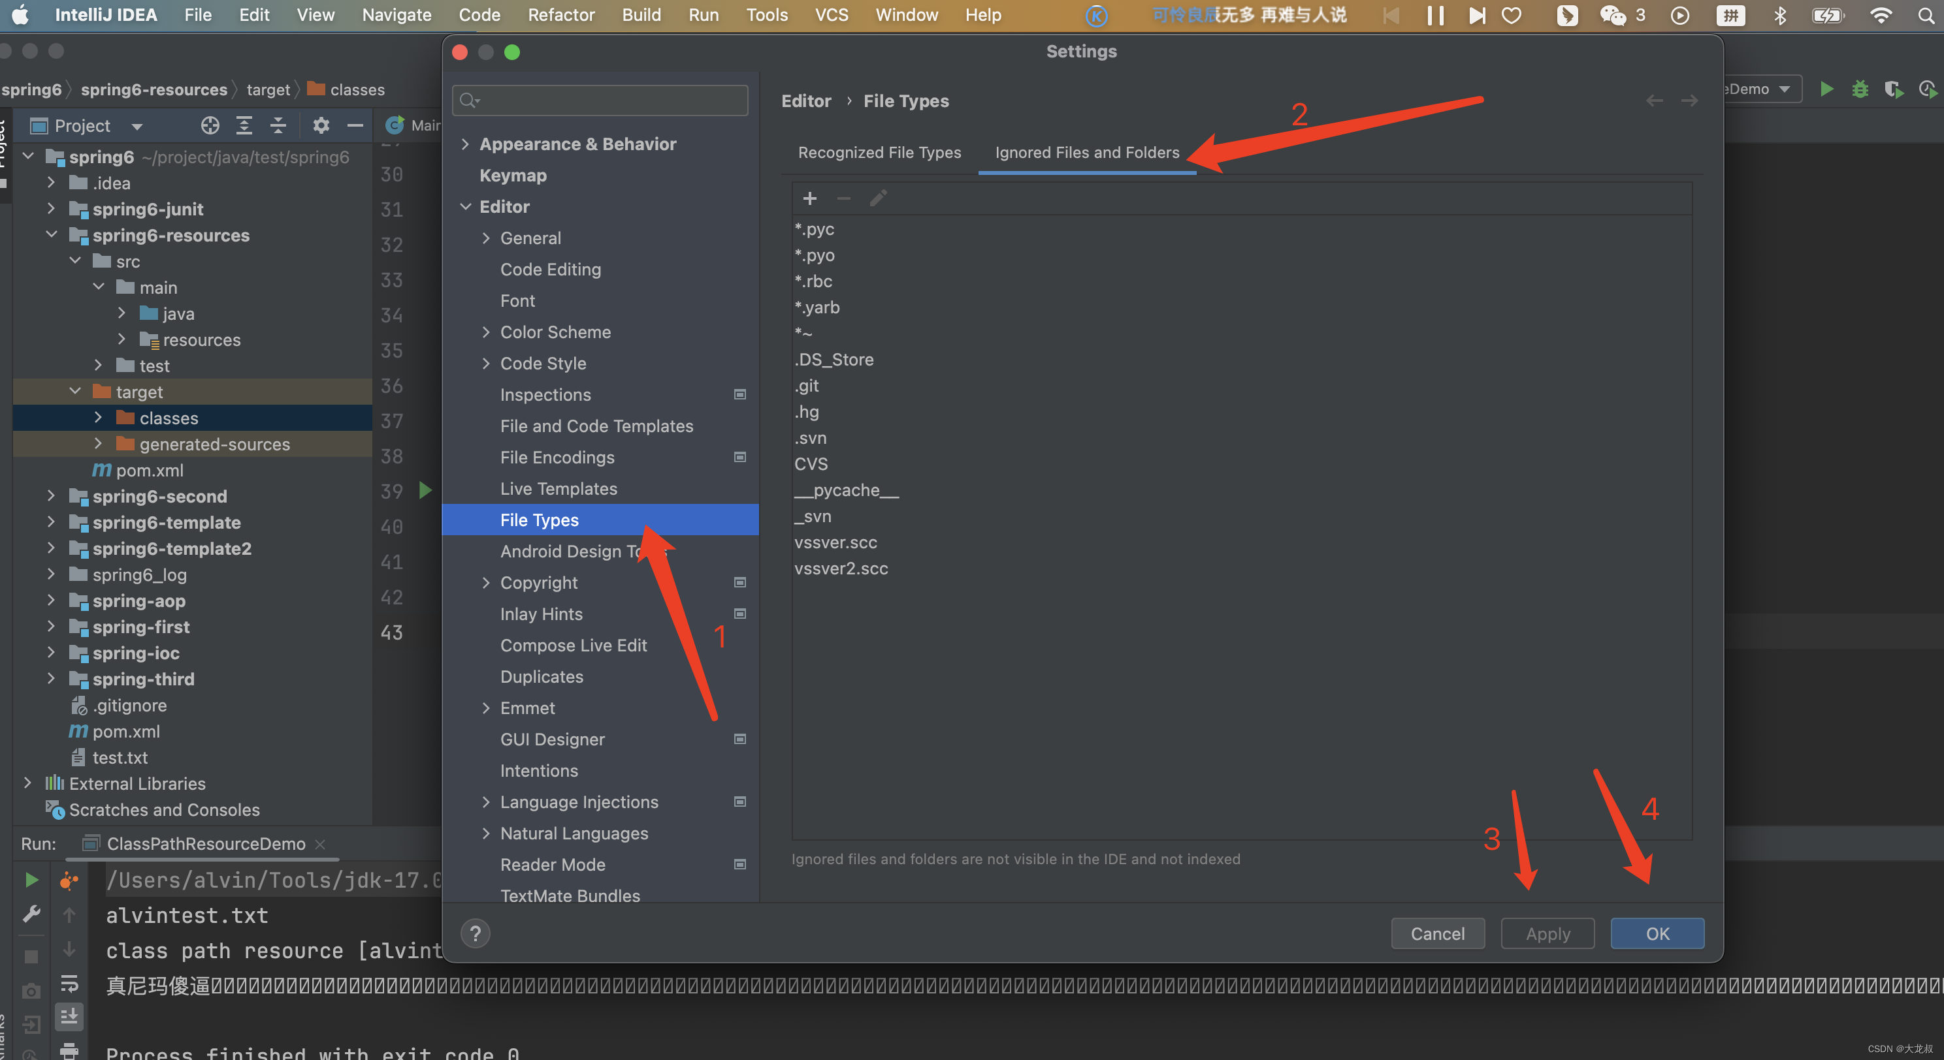This screenshot has width=1944, height=1060.
Task: Click the green Debug bug icon in toolbar
Action: (x=1860, y=89)
